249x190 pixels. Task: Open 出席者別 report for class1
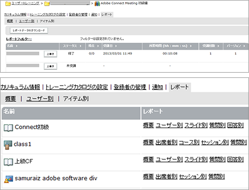pos(167,142)
